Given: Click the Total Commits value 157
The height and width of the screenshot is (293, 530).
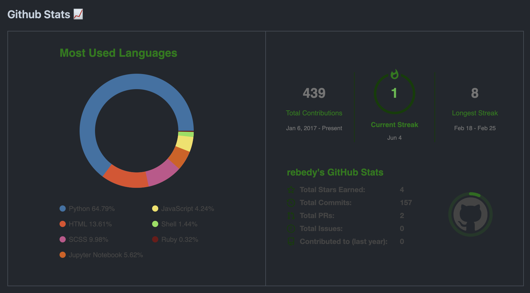Looking at the screenshot, I should click(x=406, y=203).
